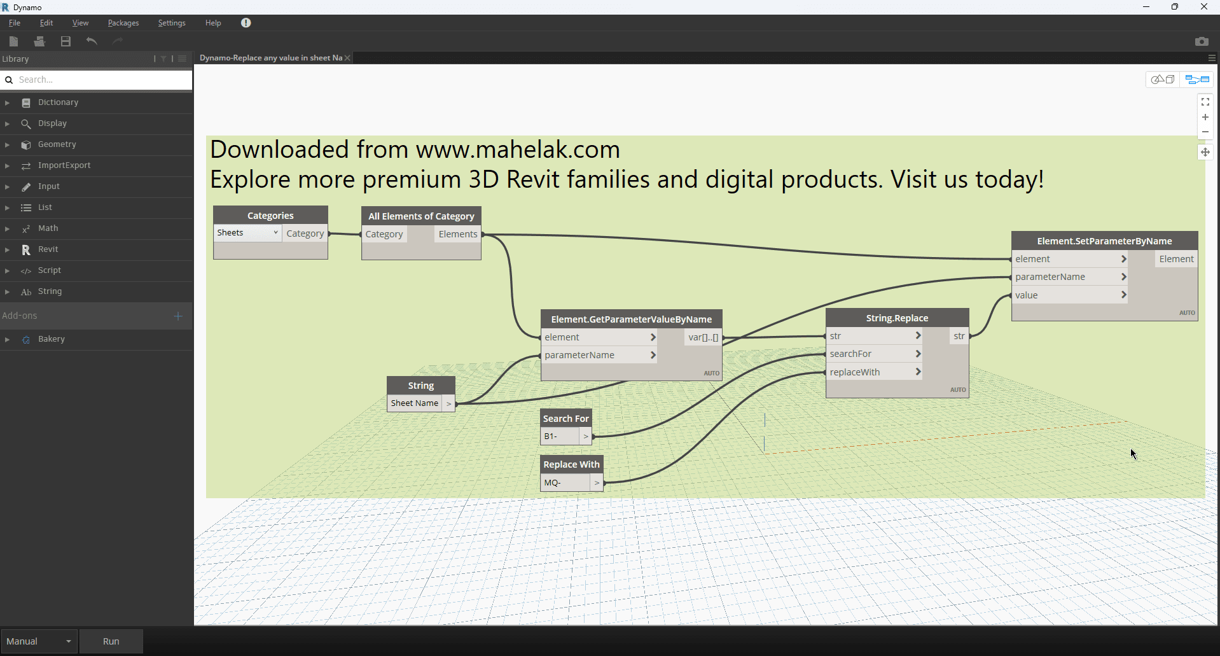Click the library layout list icon
Viewport: 1220px width, 656px height.
pos(182,59)
